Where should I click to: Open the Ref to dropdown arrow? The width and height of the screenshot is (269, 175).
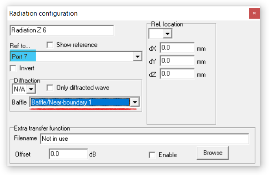point(137,56)
